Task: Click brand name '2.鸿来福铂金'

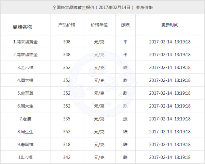Action: pyautogui.click(x=25, y=54)
